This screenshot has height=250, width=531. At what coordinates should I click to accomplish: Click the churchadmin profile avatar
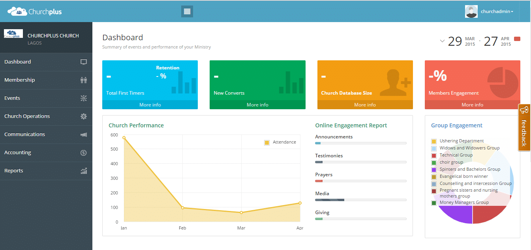471,11
